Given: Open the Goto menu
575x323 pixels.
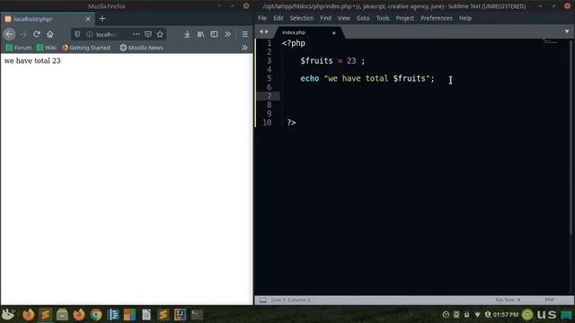Looking at the screenshot, I should coord(363,18).
